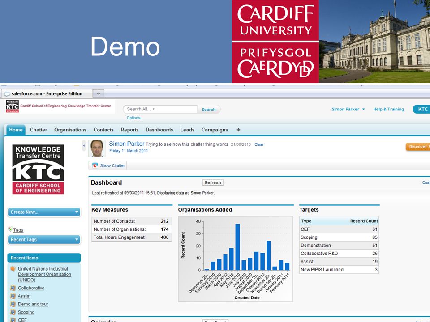430x322 pixels.
Task: Click the icon next to Assist recent item
Action: coord(13,296)
